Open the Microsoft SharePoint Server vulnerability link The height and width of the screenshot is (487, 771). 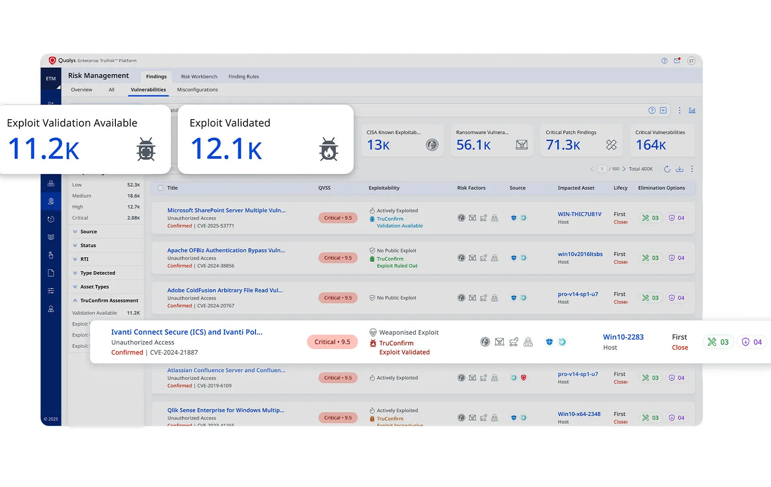click(226, 210)
